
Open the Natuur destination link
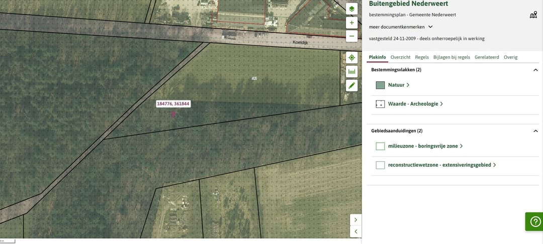398,85
